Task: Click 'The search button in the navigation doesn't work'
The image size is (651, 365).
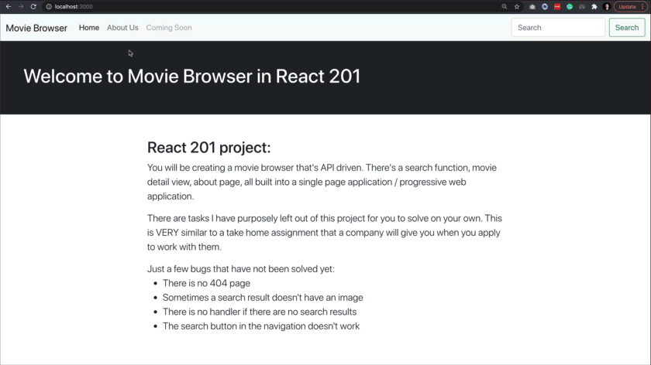Action: 261,326
